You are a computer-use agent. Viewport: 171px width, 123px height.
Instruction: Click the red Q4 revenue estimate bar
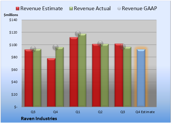[51, 82]
